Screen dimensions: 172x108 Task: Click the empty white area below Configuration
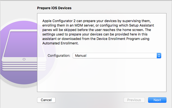[x=102, y=75]
